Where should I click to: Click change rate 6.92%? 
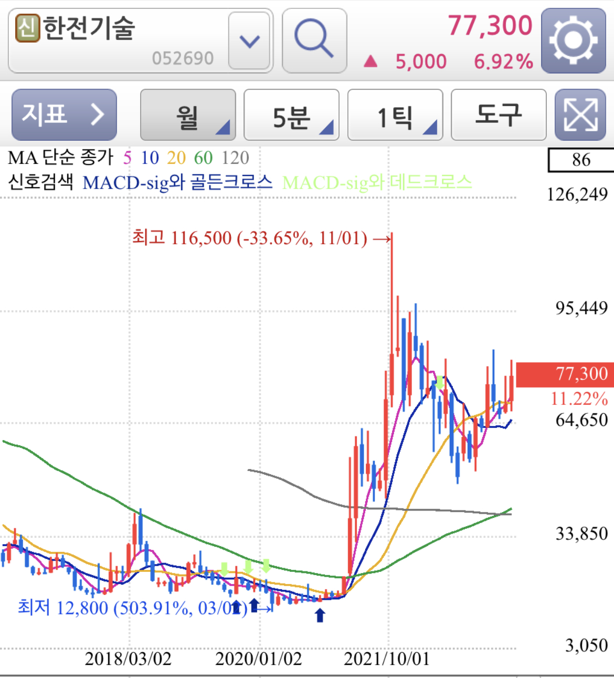[x=504, y=62]
